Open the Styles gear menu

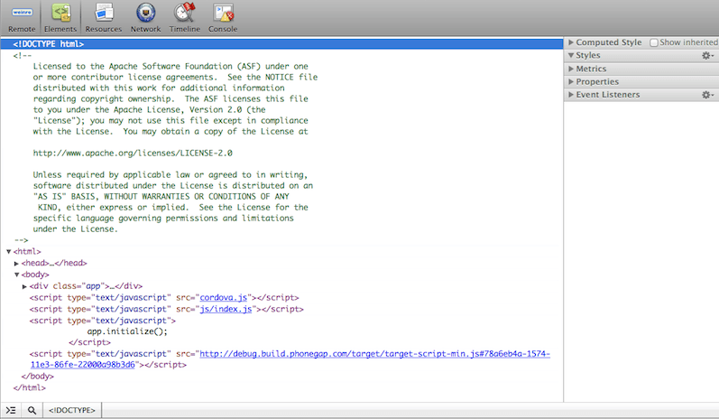tap(707, 56)
